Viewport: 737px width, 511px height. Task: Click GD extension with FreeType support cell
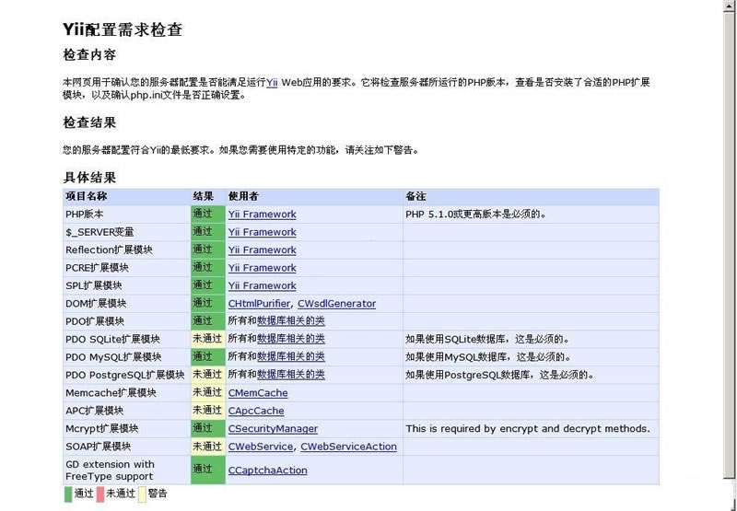point(126,470)
